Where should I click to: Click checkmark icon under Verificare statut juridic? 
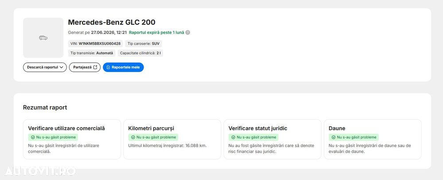tap(233, 137)
